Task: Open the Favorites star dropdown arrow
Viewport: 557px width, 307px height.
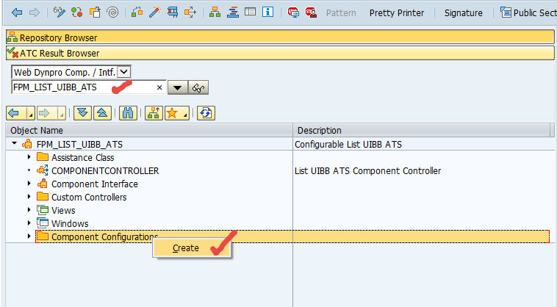Action: point(185,114)
